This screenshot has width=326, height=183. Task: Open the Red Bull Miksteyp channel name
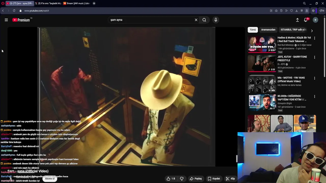coord(286,45)
